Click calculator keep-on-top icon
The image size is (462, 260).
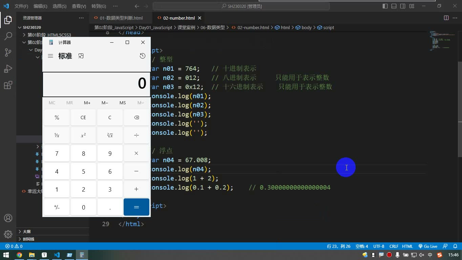81,56
